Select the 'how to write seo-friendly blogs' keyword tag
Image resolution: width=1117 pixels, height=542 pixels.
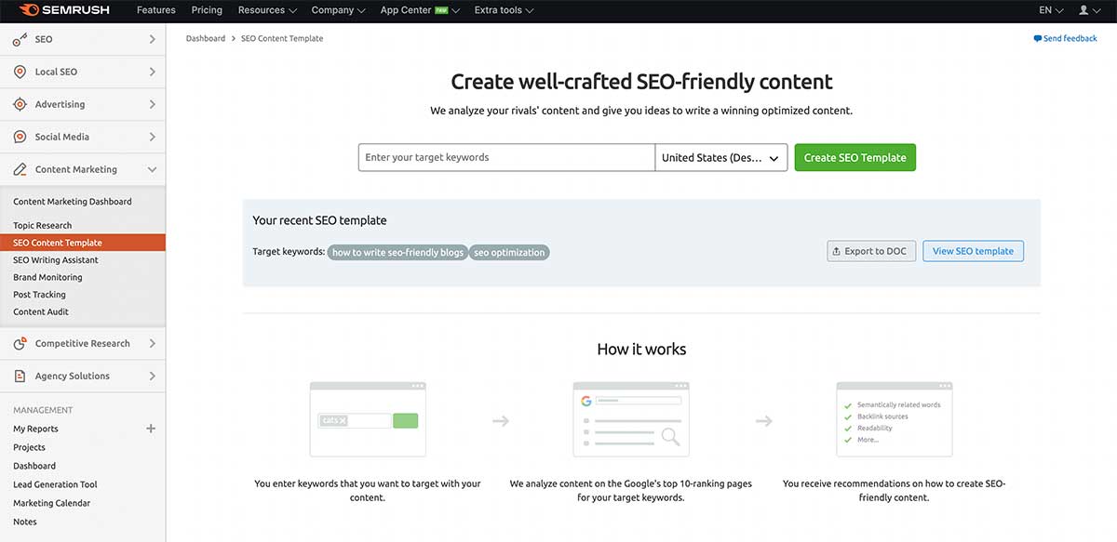(x=397, y=252)
